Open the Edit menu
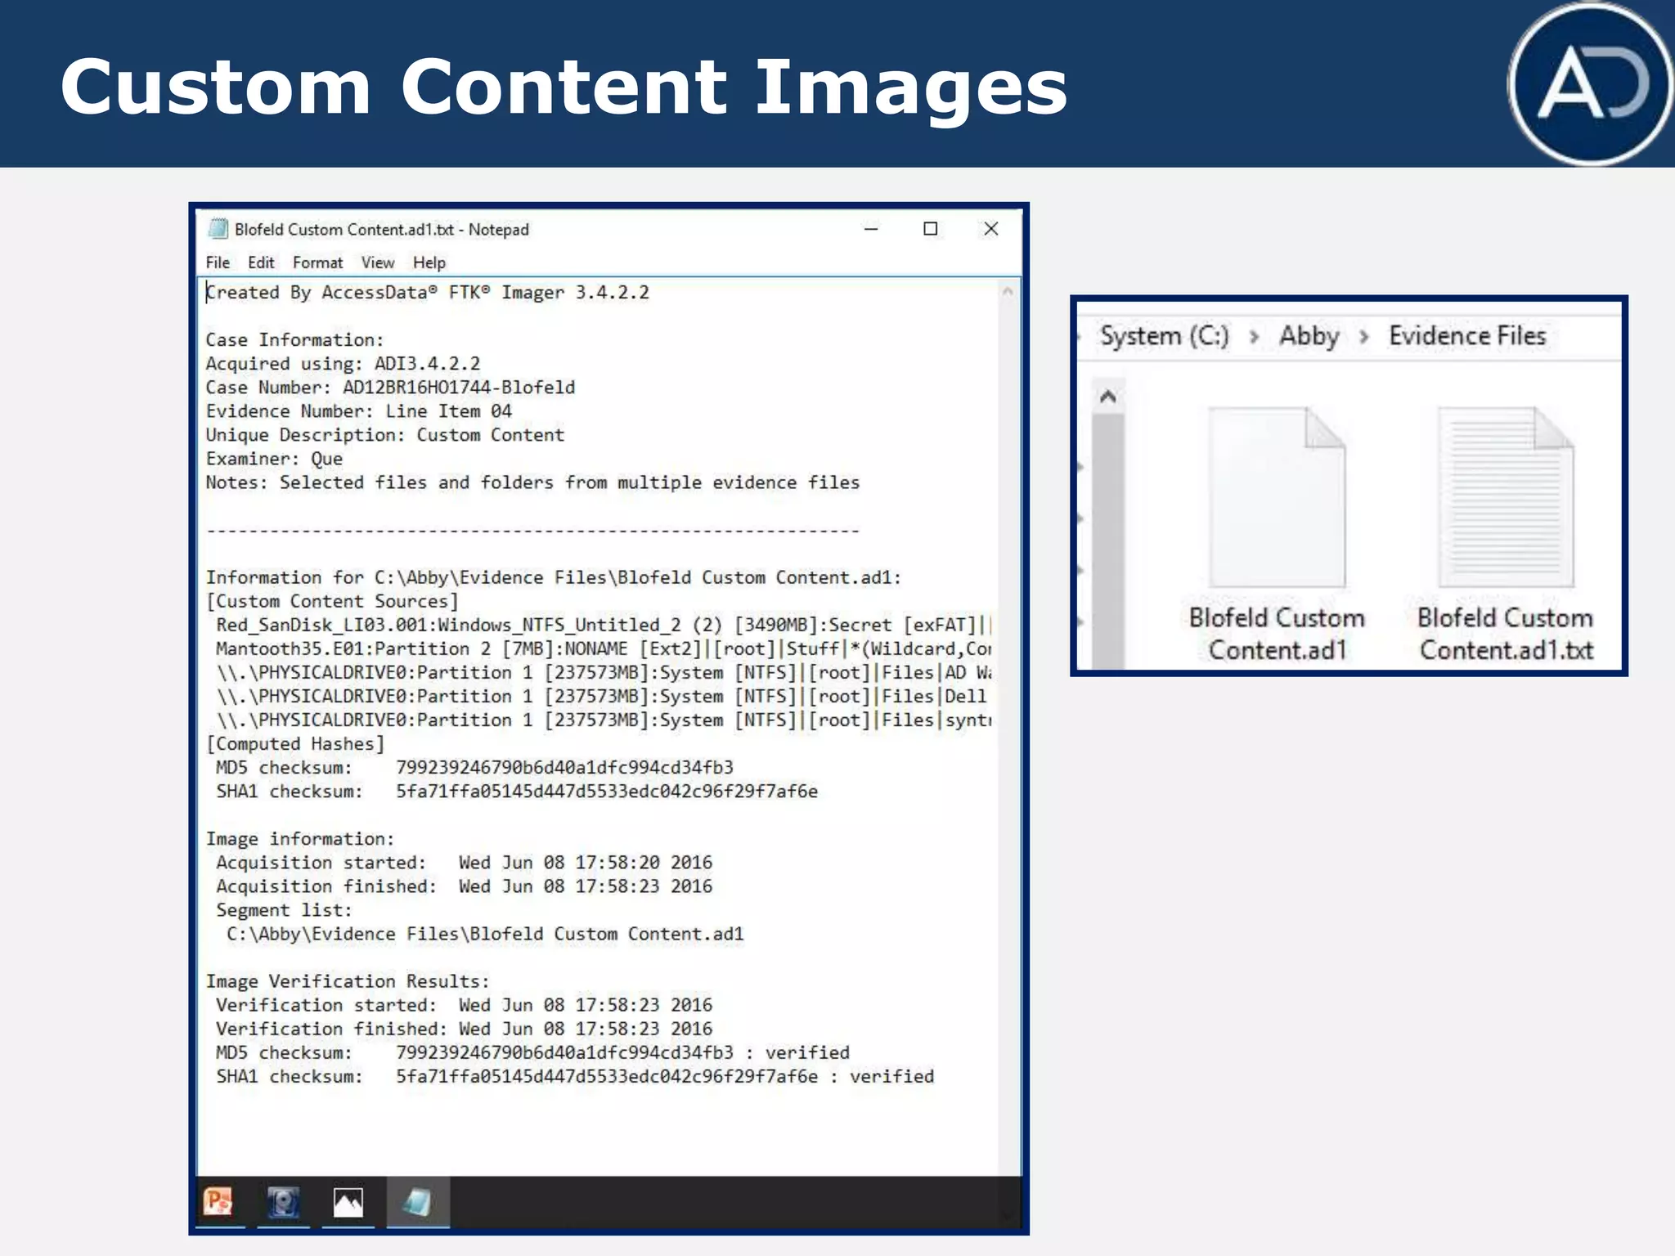1675x1256 pixels. pyautogui.click(x=261, y=262)
